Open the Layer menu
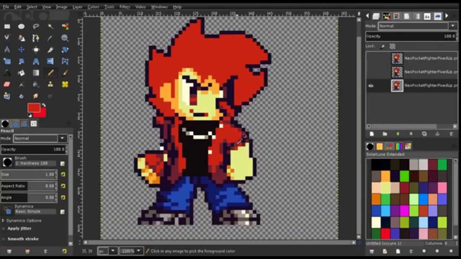 (x=77, y=7)
